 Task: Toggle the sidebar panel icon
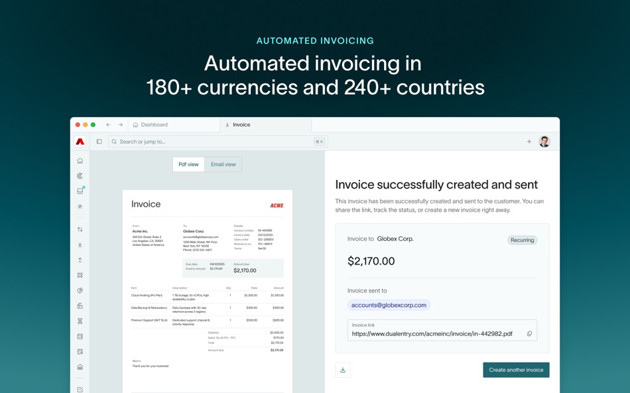click(x=99, y=142)
